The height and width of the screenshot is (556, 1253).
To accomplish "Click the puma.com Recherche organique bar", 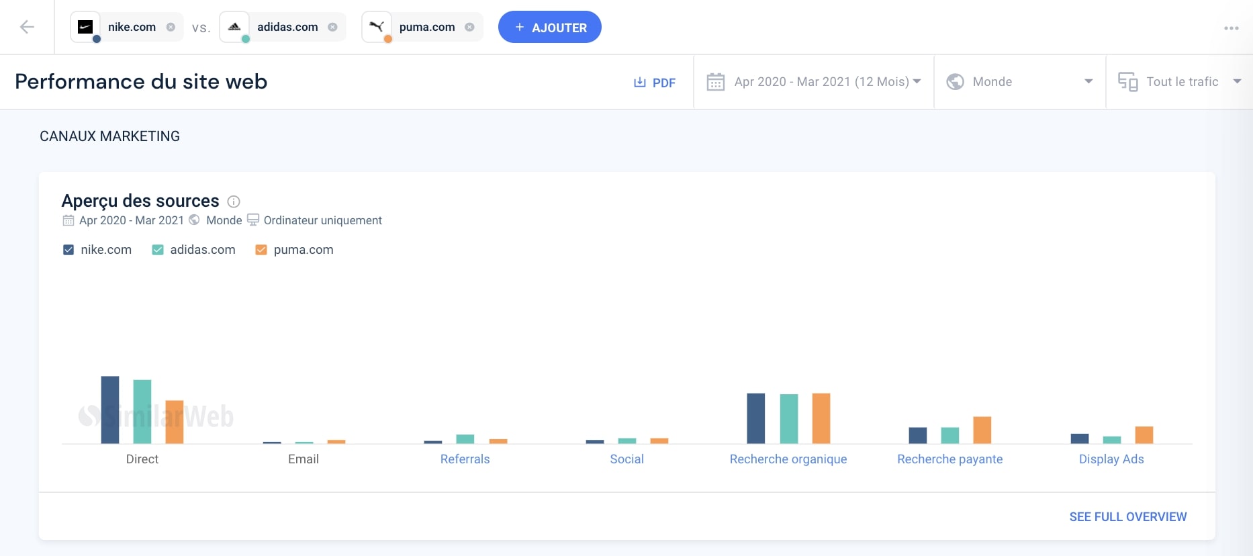I will click(x=821, y=418).
